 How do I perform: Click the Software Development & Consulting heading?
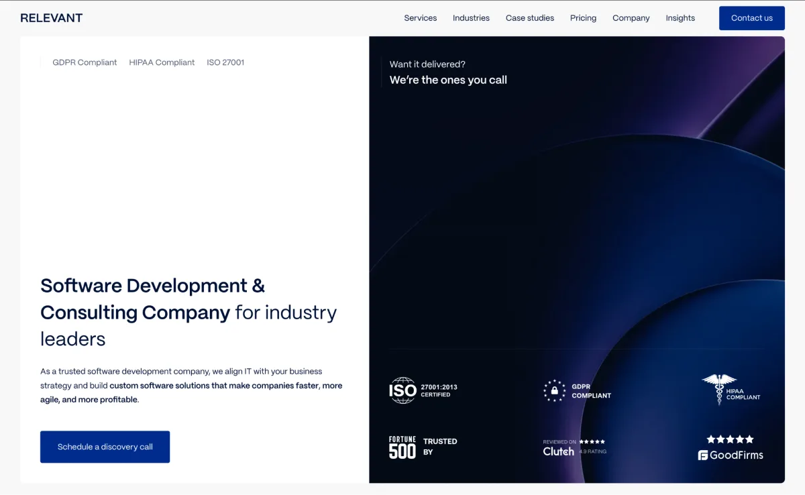[189, 312]
